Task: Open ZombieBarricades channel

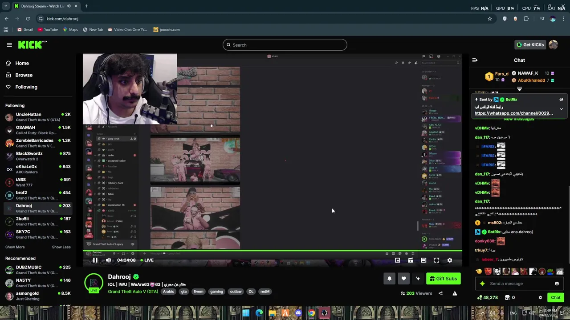Action: pyautogui.click(x=38, y=143)
